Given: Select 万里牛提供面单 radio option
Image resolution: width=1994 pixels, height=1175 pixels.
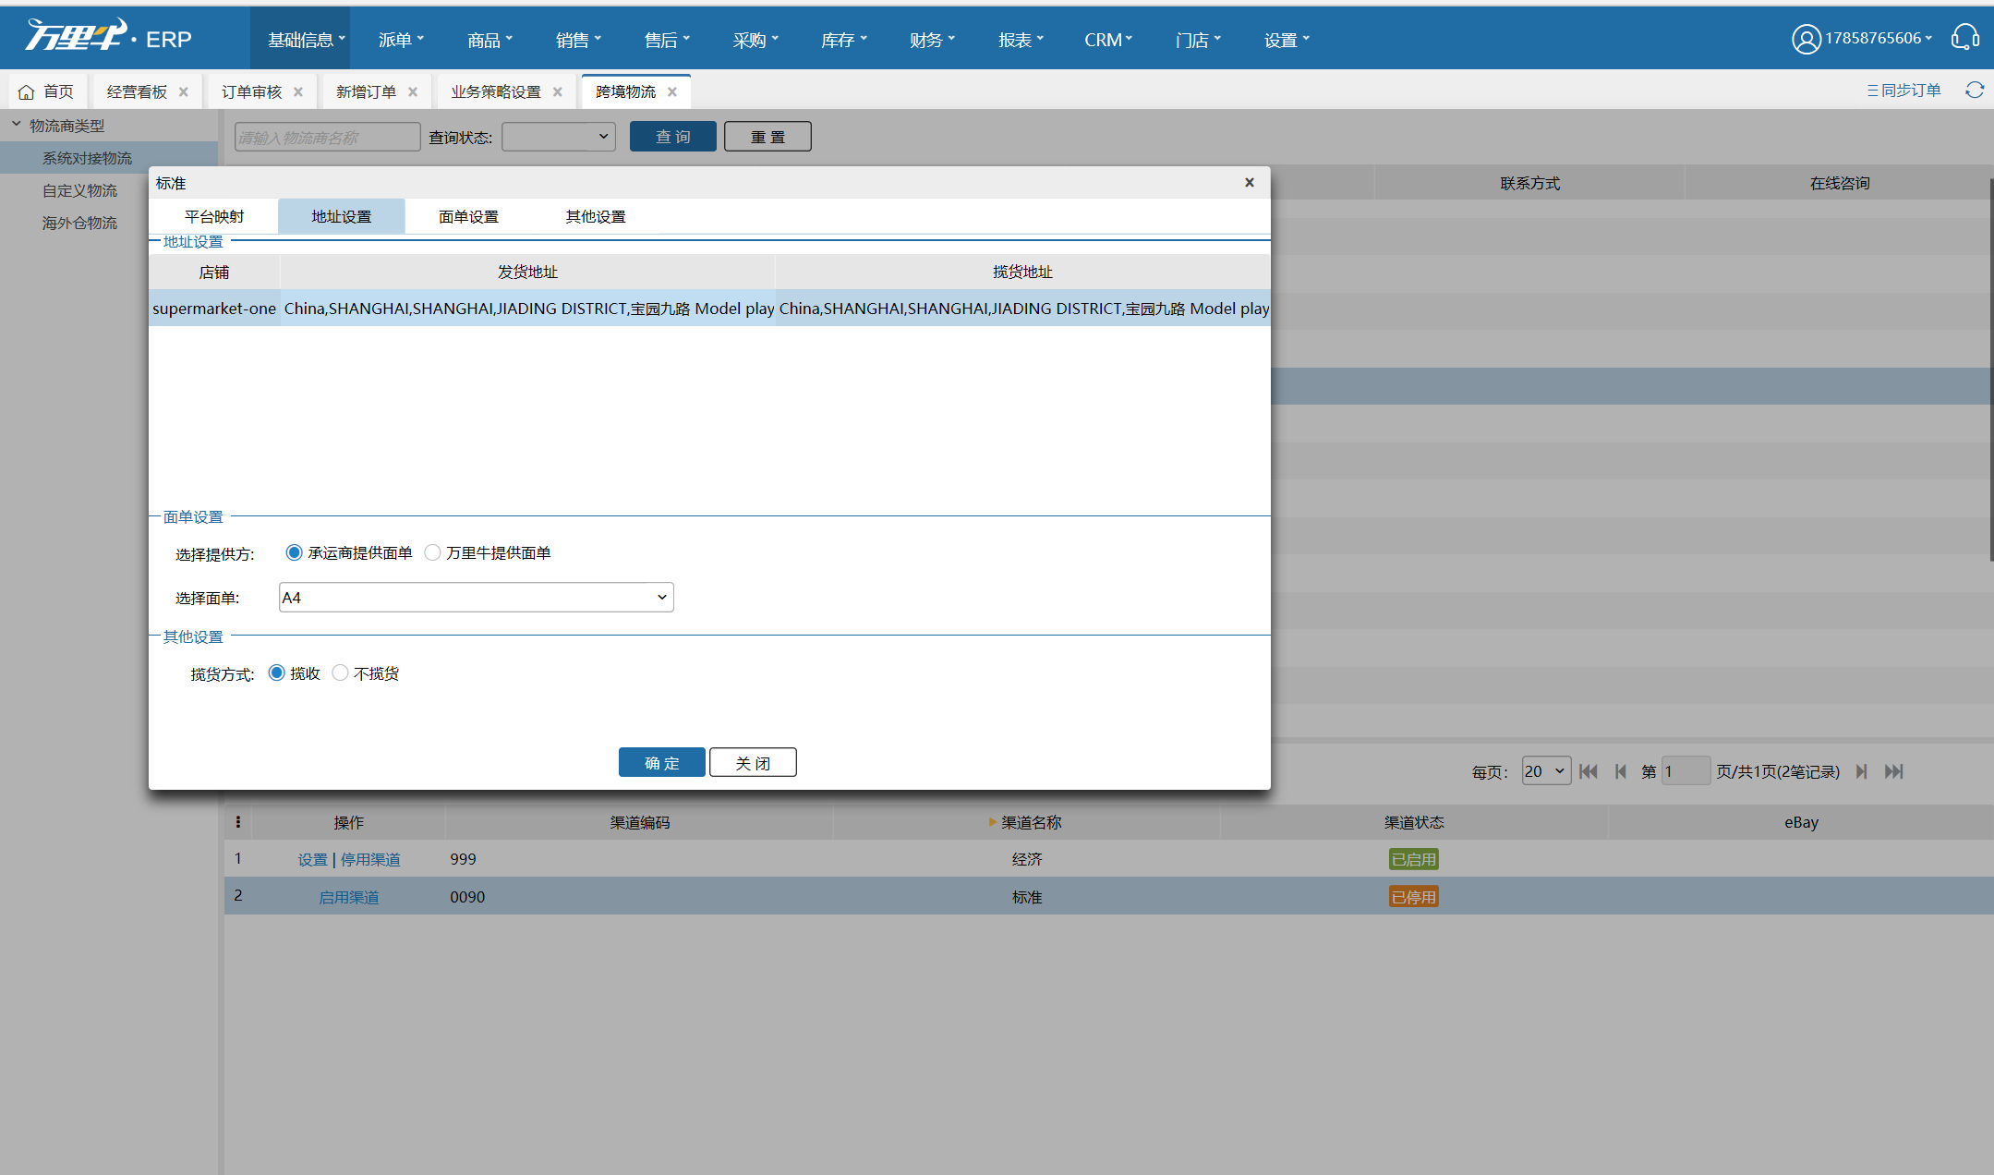Looking at the screenshot, I should pyautogui.click(x=432, y=552).
